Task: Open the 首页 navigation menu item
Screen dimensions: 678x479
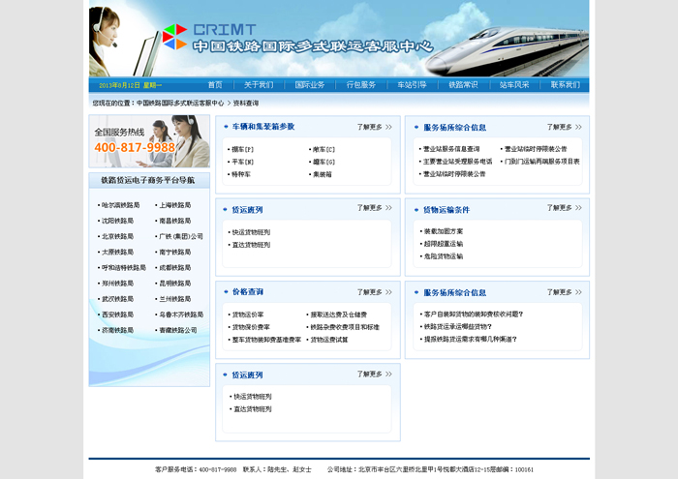Action: coord(215,85)
